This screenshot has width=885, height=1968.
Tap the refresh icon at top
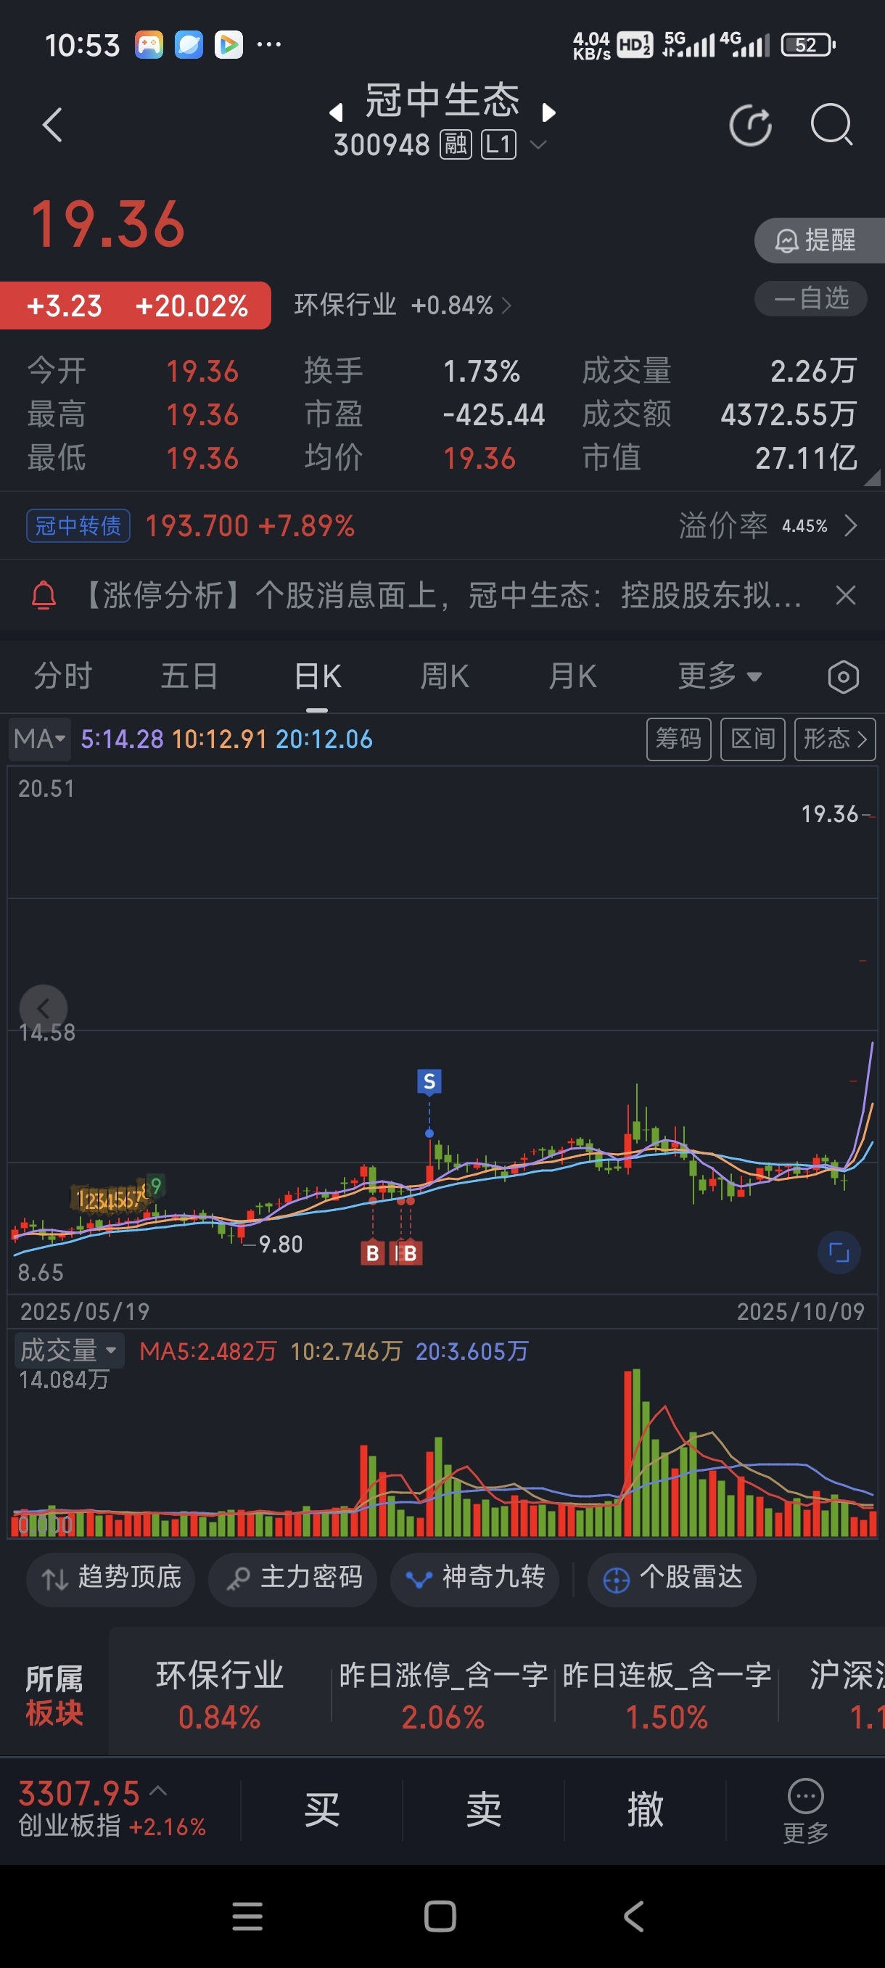(x=750, y=125)
